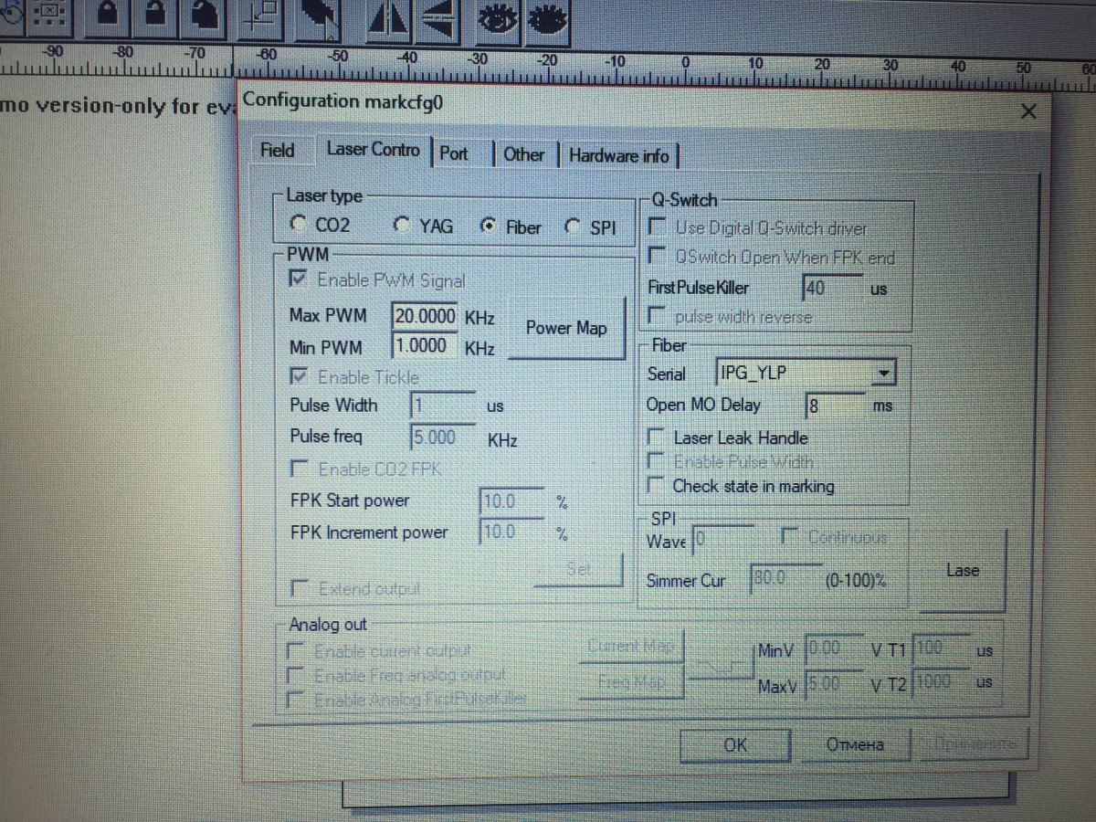Tick Check state in marking

[x=656, y=486]
